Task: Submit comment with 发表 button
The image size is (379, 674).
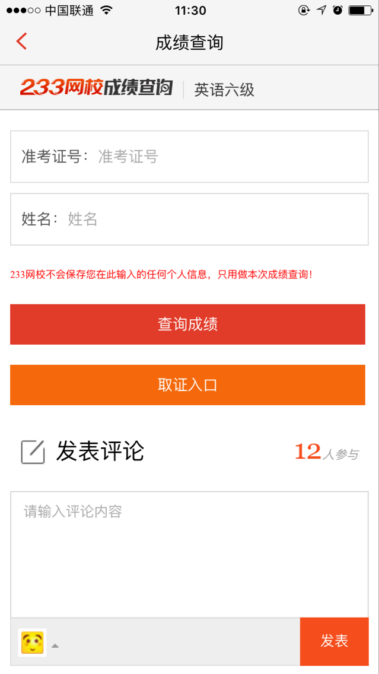Action: (x=334, y=641)
